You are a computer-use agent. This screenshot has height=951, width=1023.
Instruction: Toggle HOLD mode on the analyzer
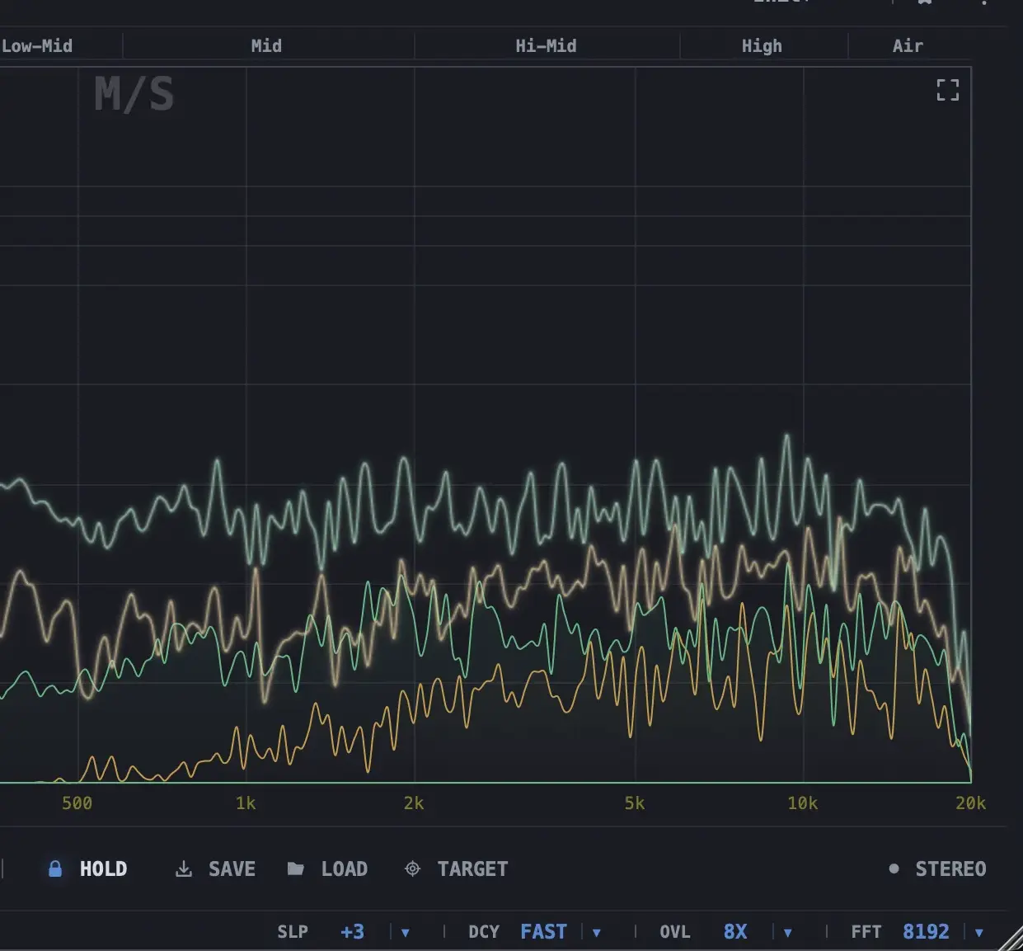point(102,869)
